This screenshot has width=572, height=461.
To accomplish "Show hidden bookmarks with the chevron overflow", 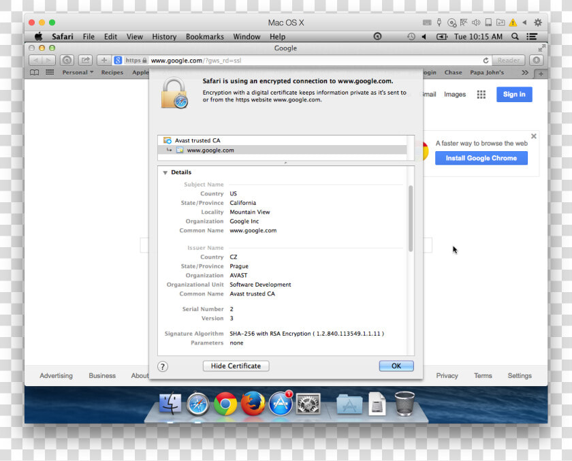I will pyautogui.click(x=525, y=73).
